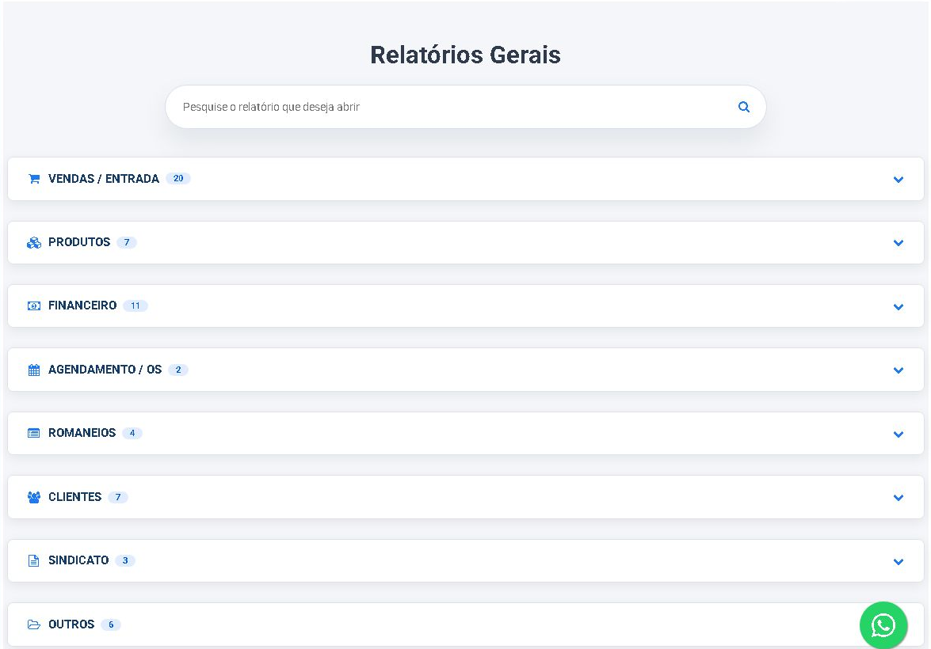Click the 20 count badge on Vendas

click(x=178, y=179)
